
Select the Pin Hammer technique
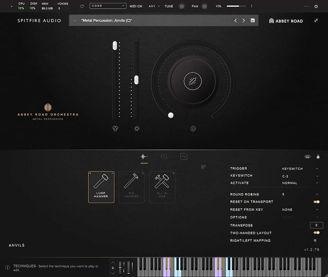click(x=132, y=187)
